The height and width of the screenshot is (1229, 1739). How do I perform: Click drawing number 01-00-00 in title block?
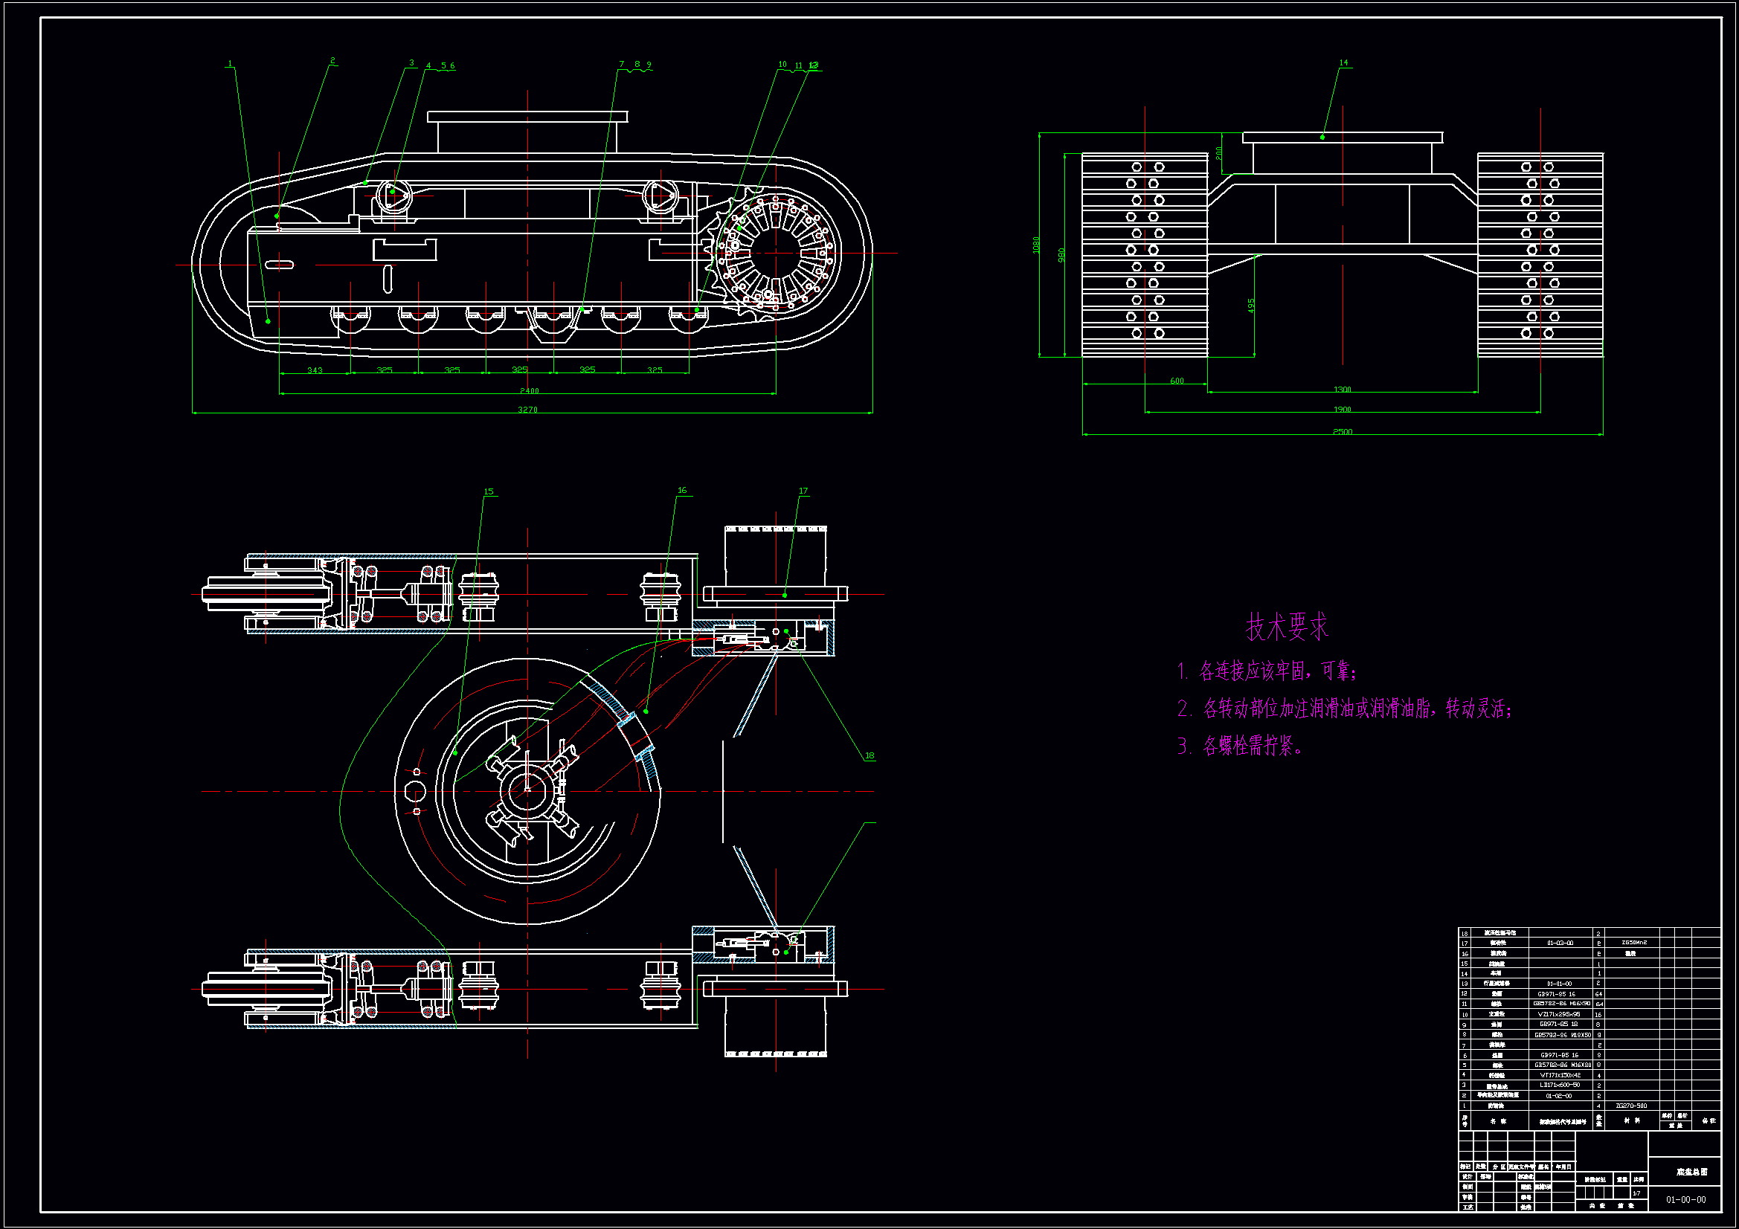point(1685,1199)
